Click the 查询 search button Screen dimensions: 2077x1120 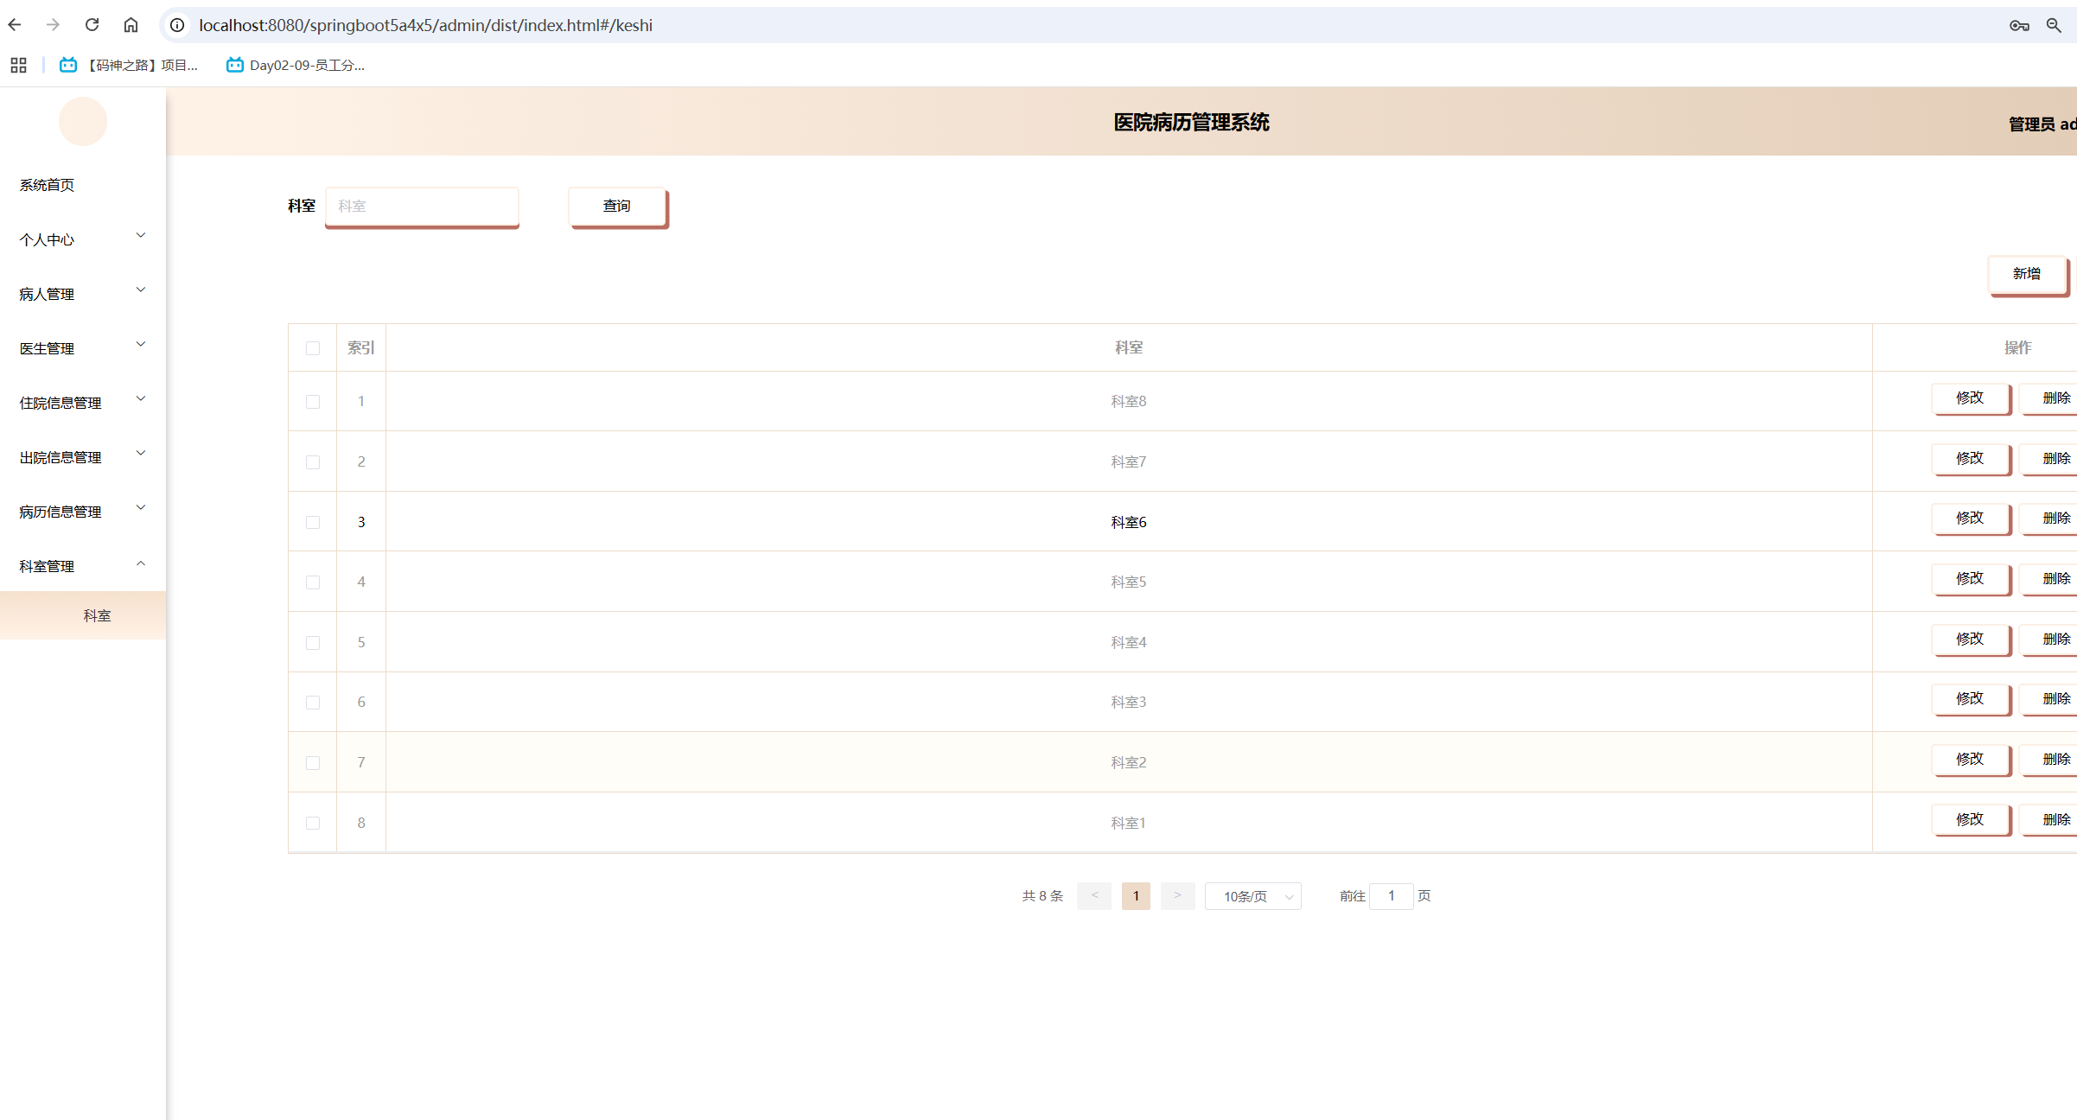coord(617,207)
